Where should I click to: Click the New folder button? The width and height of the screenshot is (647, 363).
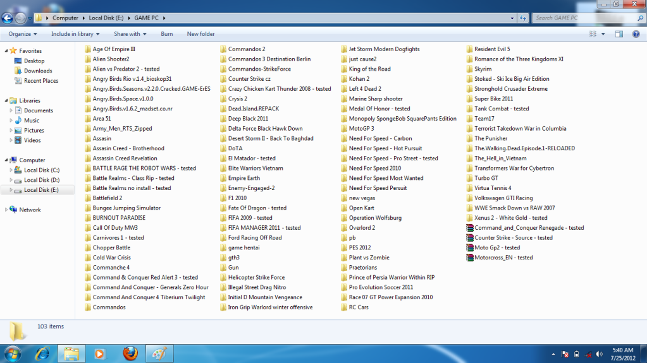pyautogui.click(x=200, y=34)
